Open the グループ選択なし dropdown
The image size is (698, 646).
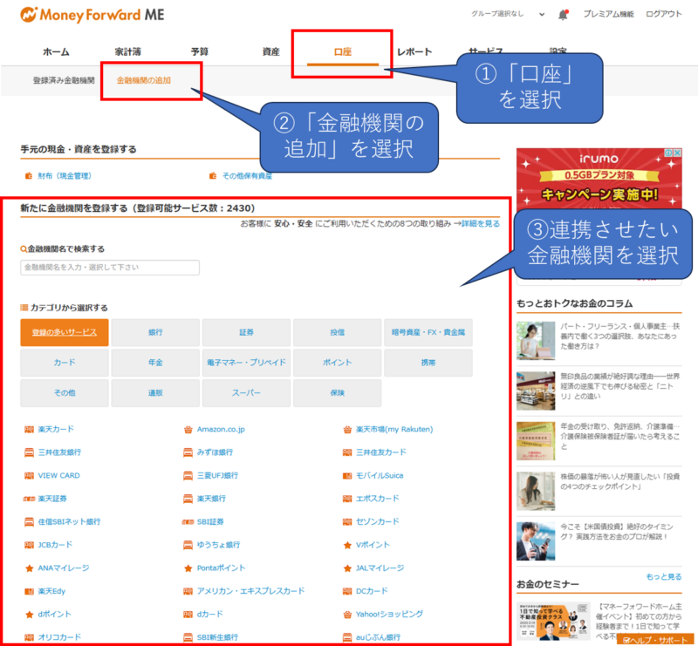(x=508, y=14)
